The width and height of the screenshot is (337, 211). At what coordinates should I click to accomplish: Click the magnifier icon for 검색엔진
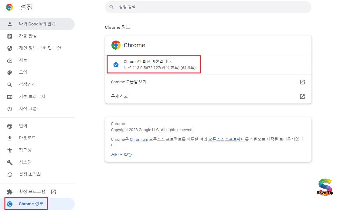10,85
